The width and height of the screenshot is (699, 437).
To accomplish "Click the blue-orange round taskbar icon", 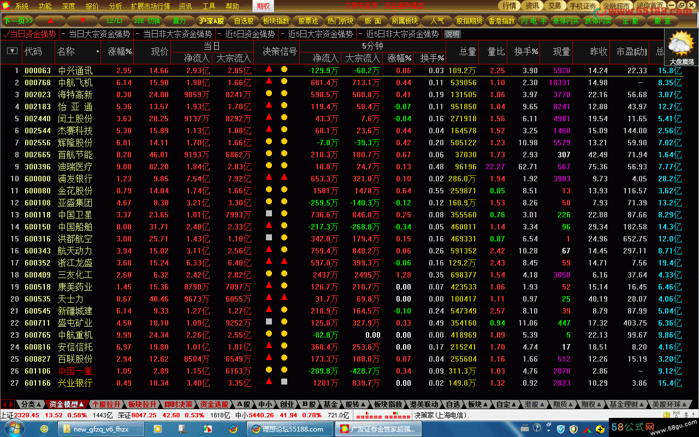I will (x=233, y=429).
